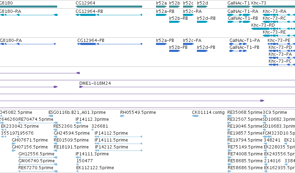Select the Khc-73-PC protein feature
Viewport: 295px width, 173px height.
281,65
